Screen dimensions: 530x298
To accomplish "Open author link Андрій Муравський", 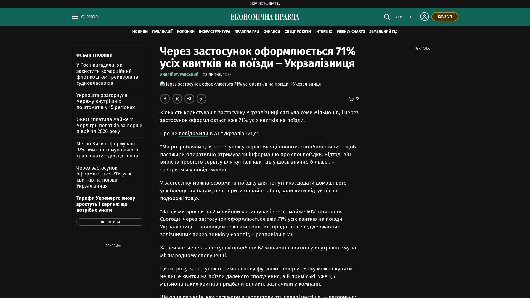I will tap(179, 75).
